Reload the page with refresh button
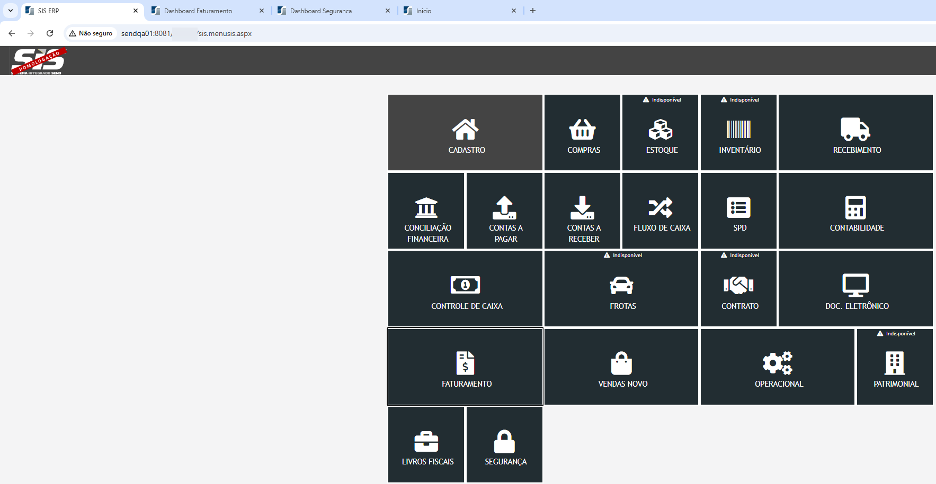 pyautogui.click(x=50, y=33)
